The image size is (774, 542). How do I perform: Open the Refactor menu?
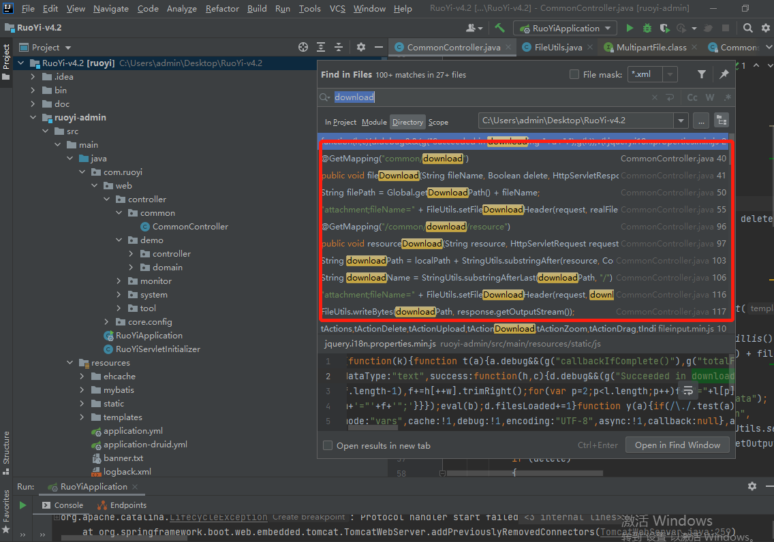tap(222, 9)
